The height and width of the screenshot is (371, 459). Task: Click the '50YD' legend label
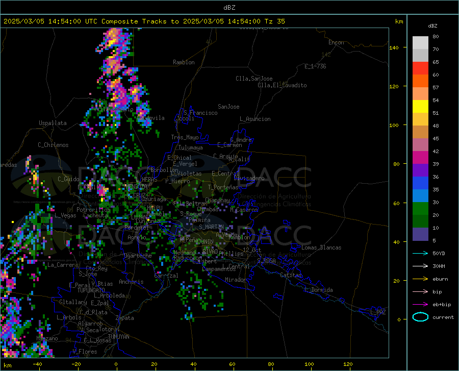pyautogui.click(x=439, y=253)
